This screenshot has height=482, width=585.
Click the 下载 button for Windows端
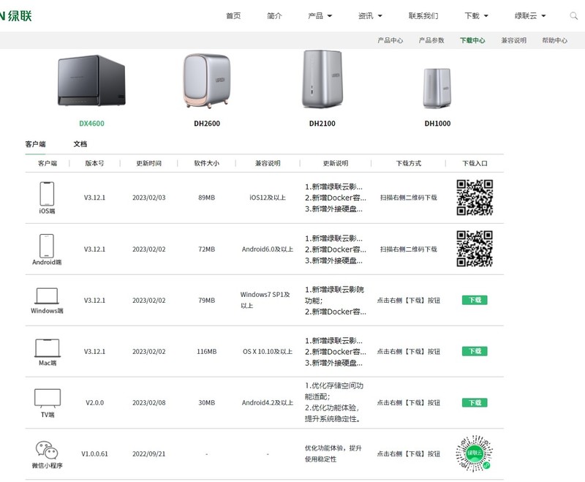point(475,300)
